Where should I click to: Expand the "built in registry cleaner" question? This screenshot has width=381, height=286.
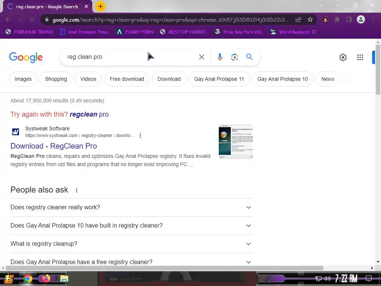(x=132, y=226)
